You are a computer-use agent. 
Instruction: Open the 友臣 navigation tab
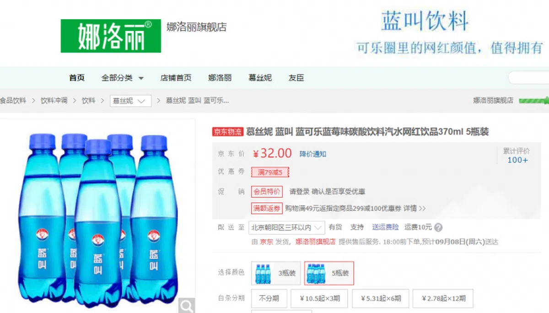[296, 78]
